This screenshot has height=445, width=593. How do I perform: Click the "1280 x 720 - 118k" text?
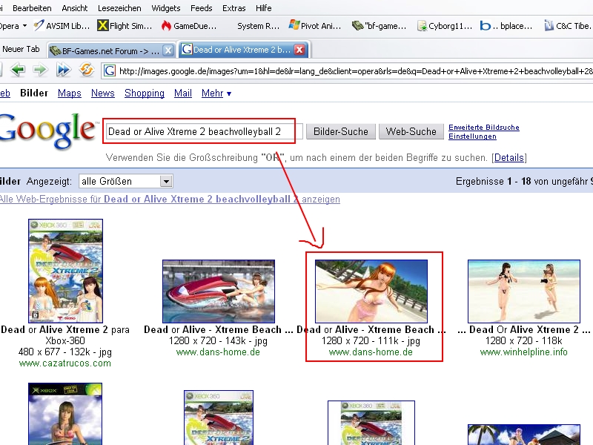click(x=524, y=341)
